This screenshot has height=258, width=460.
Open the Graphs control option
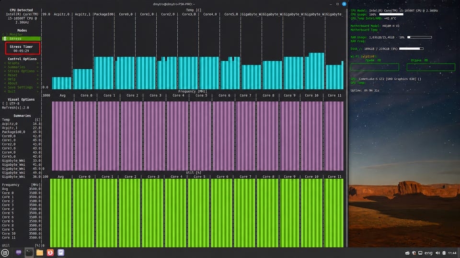click(x=21, y=63)
